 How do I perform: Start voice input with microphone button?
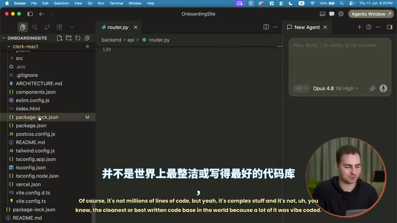(x=383, y=88)
